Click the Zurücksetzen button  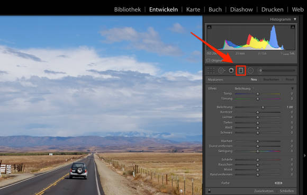pos(264,191)
